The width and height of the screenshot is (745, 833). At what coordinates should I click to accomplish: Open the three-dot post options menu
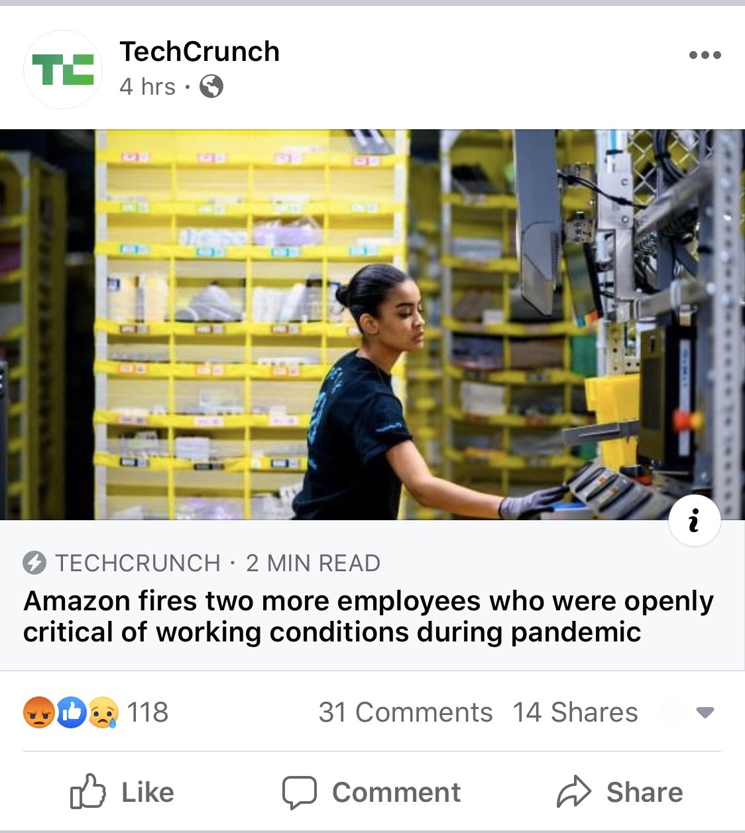tap(705, 55)
